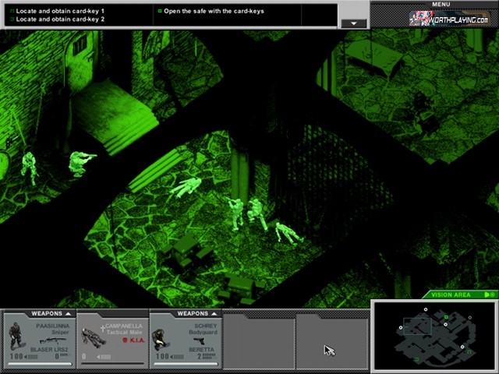Click Paasilinna's health bar showing 100

click(x=23, y=356)
